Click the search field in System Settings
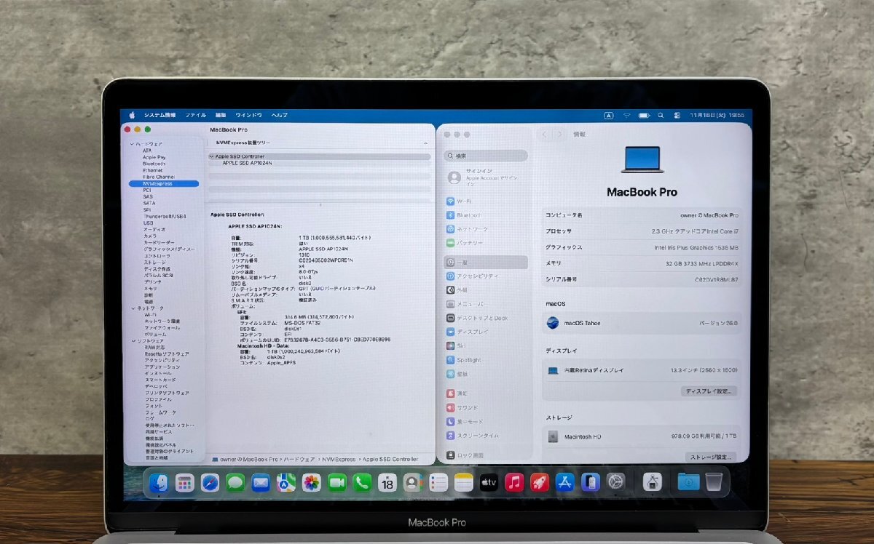 pyautogui.click(x=486, y=156)
